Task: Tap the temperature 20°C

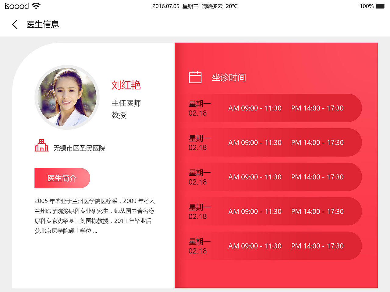Action: (x=232, y=6)
